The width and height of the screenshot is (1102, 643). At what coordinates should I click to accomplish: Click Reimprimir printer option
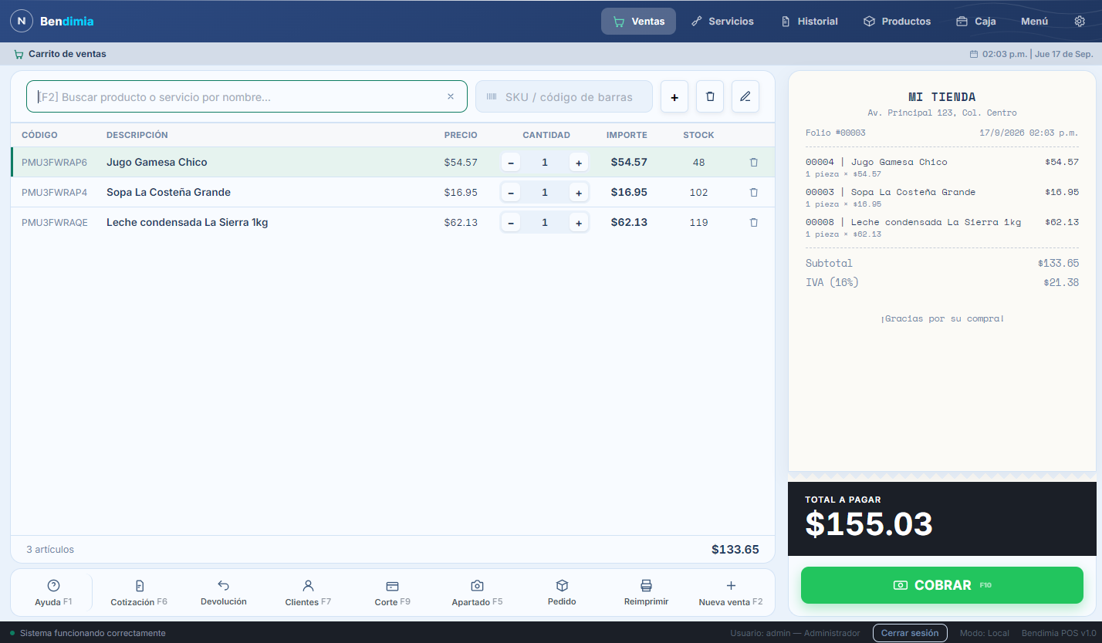pyautogui.click(x=646, y=593)
